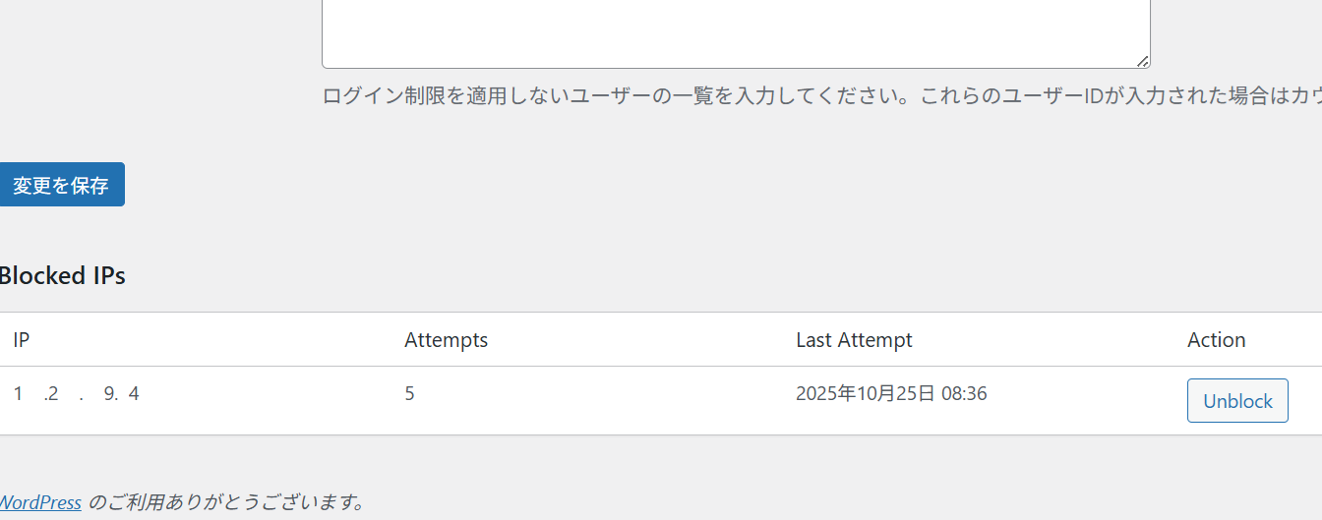Grab the text area resize handle

[1142, 61]
